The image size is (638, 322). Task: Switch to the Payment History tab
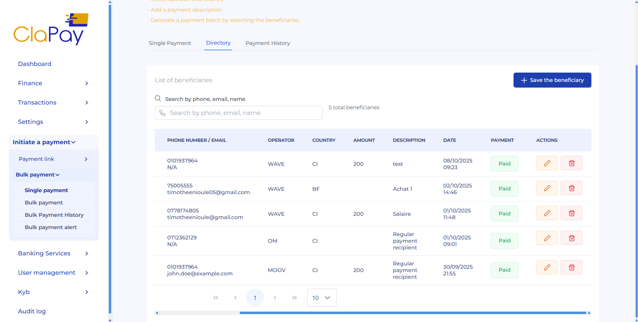[x=268, y=43]
